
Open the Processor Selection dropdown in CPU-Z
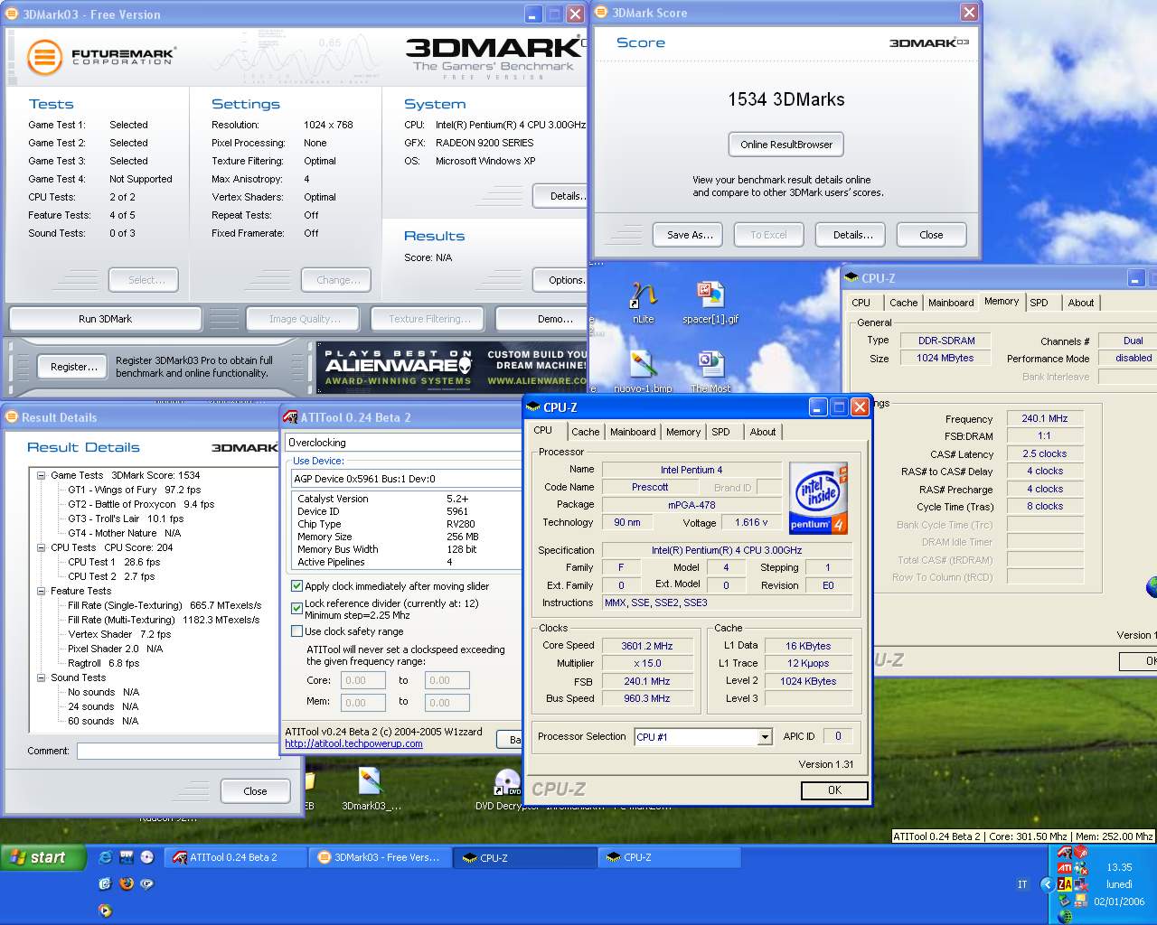pos(765,737)
